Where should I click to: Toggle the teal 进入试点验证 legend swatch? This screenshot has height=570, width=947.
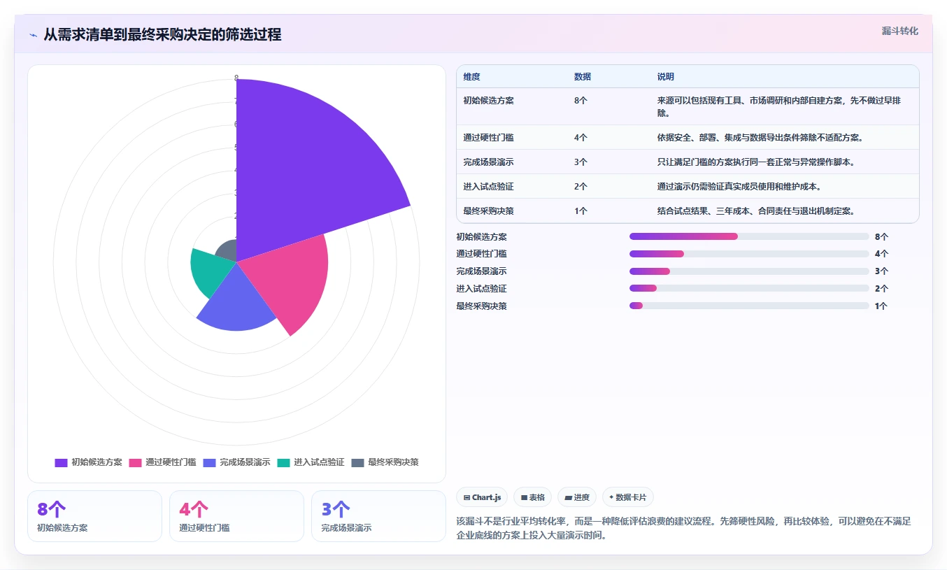(x=283, y=462)
